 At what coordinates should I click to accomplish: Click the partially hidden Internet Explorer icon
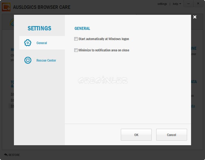[x=12, y=22]
